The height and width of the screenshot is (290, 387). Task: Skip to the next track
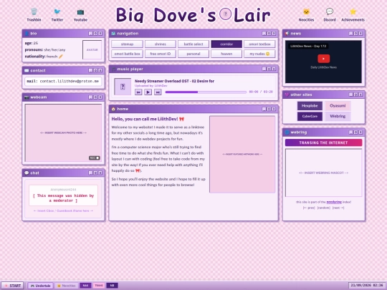158,92
